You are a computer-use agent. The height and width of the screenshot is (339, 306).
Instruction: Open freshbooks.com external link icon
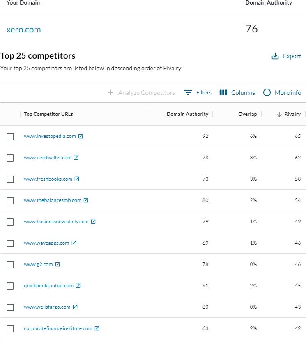point(77,179)
